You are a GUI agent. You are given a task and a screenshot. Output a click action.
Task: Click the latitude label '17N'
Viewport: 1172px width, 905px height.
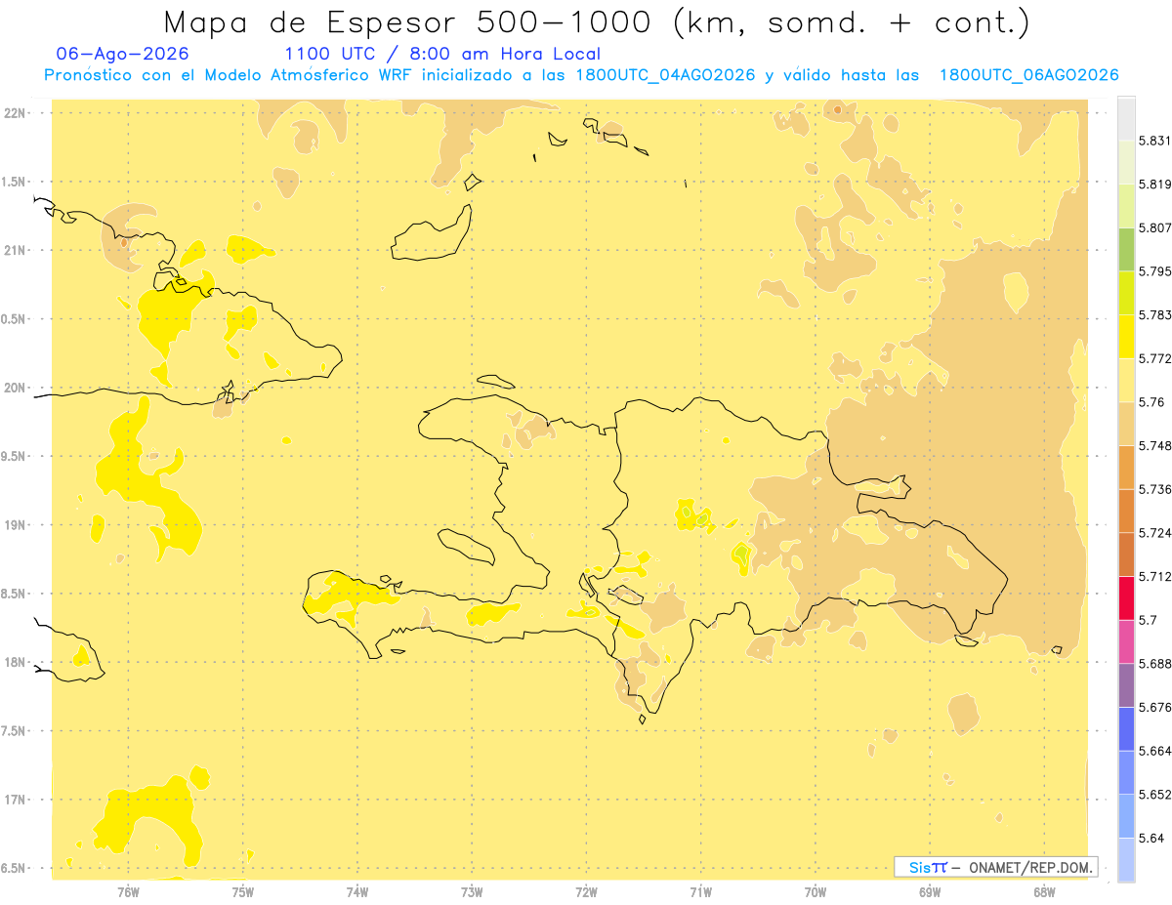pos(15,800)
